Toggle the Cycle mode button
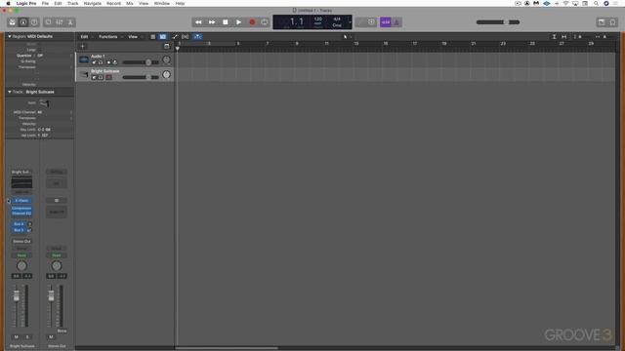Viewport: 625px width, 351px height. point(265,22)
